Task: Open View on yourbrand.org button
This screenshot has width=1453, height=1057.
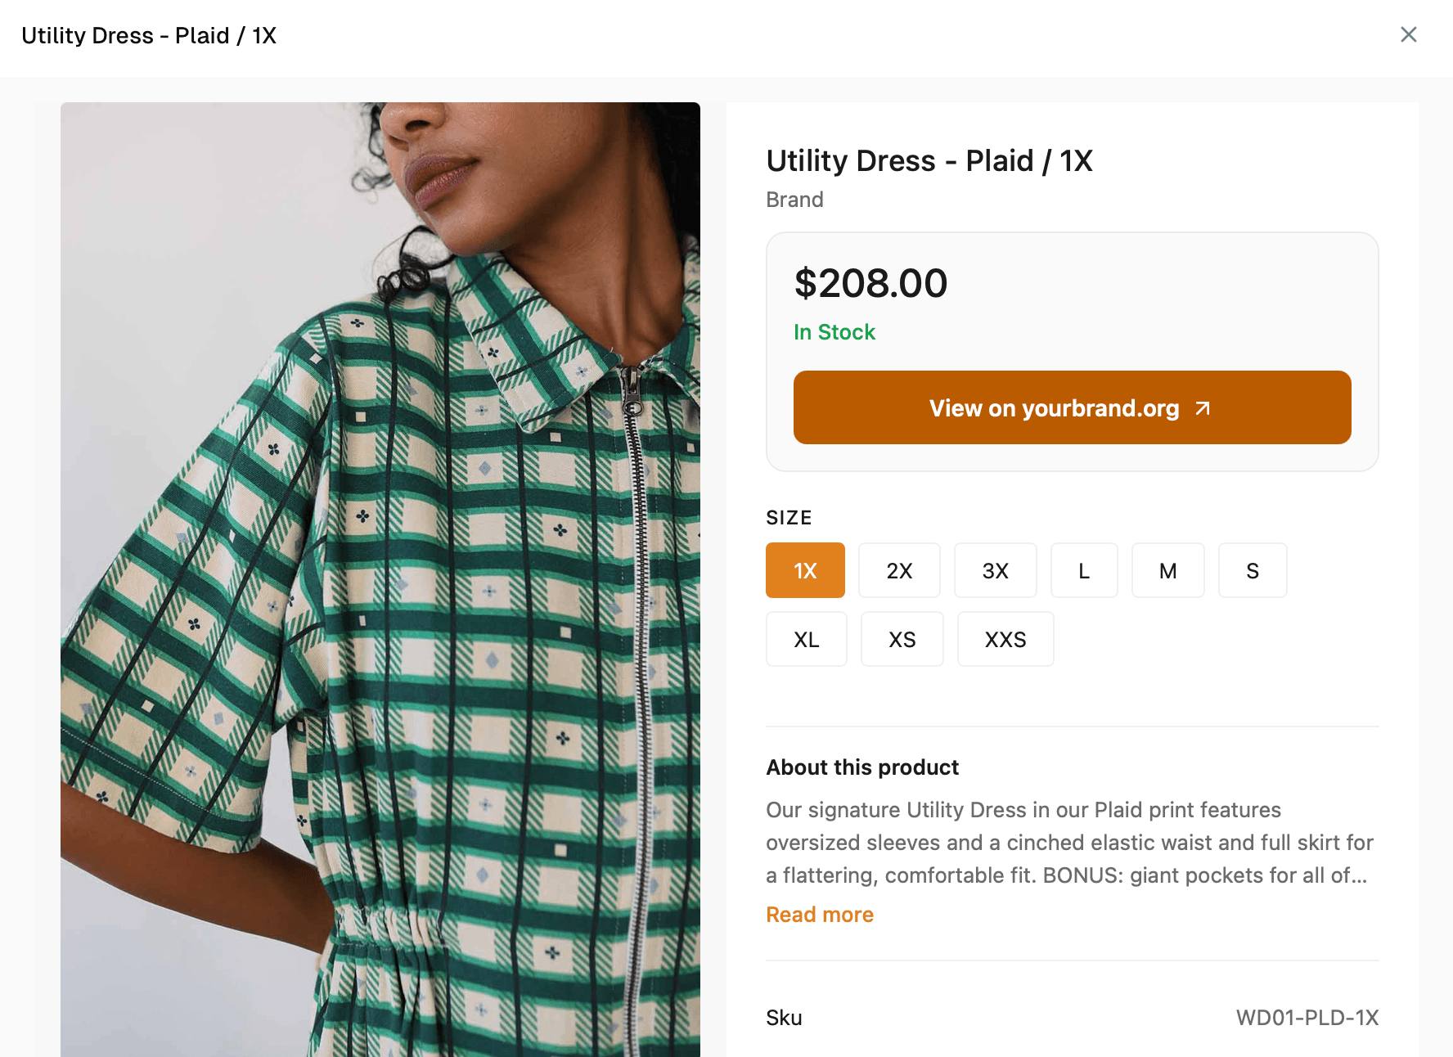Action: point(1053,408)
